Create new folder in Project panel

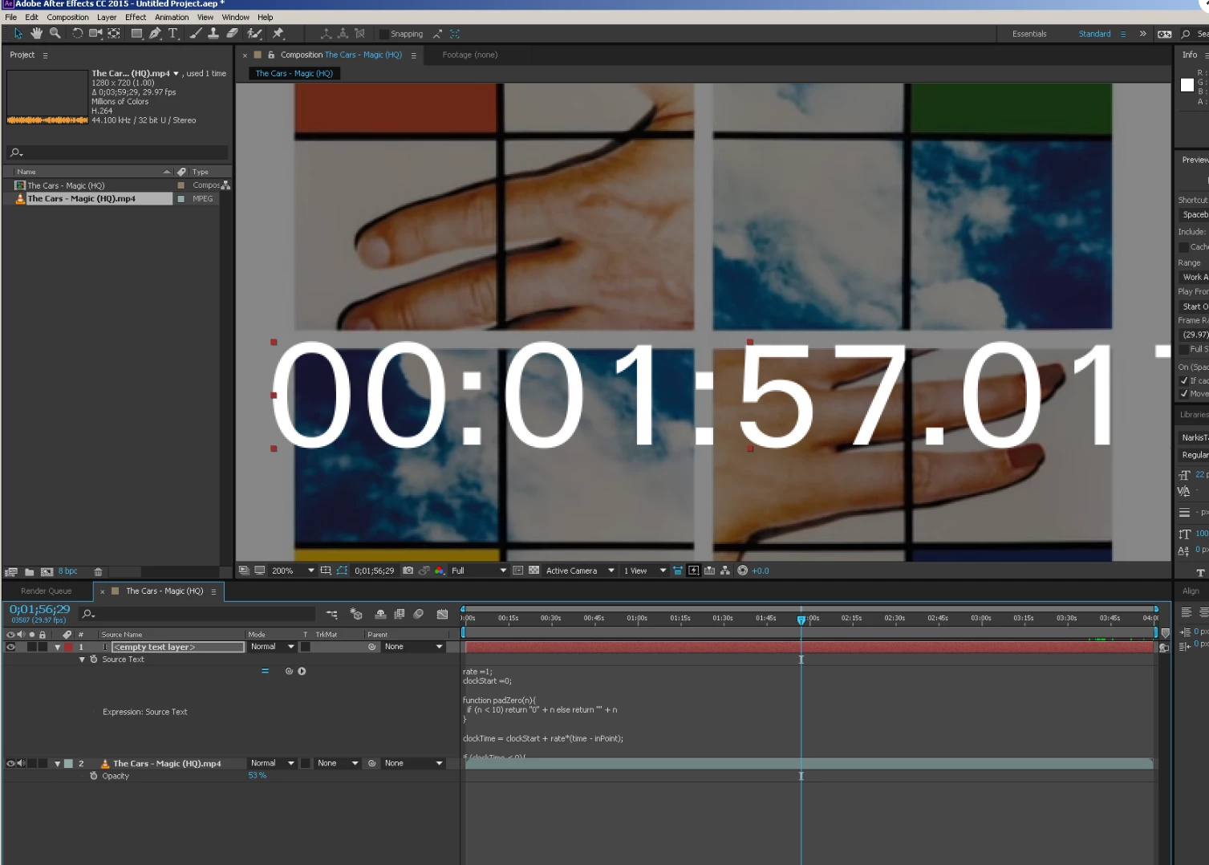pos(30,572)
